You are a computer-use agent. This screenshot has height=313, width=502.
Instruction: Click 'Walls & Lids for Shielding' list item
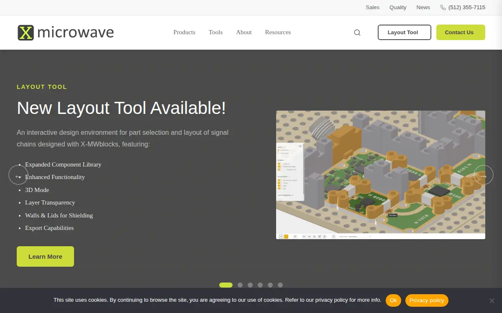(59, 215)
